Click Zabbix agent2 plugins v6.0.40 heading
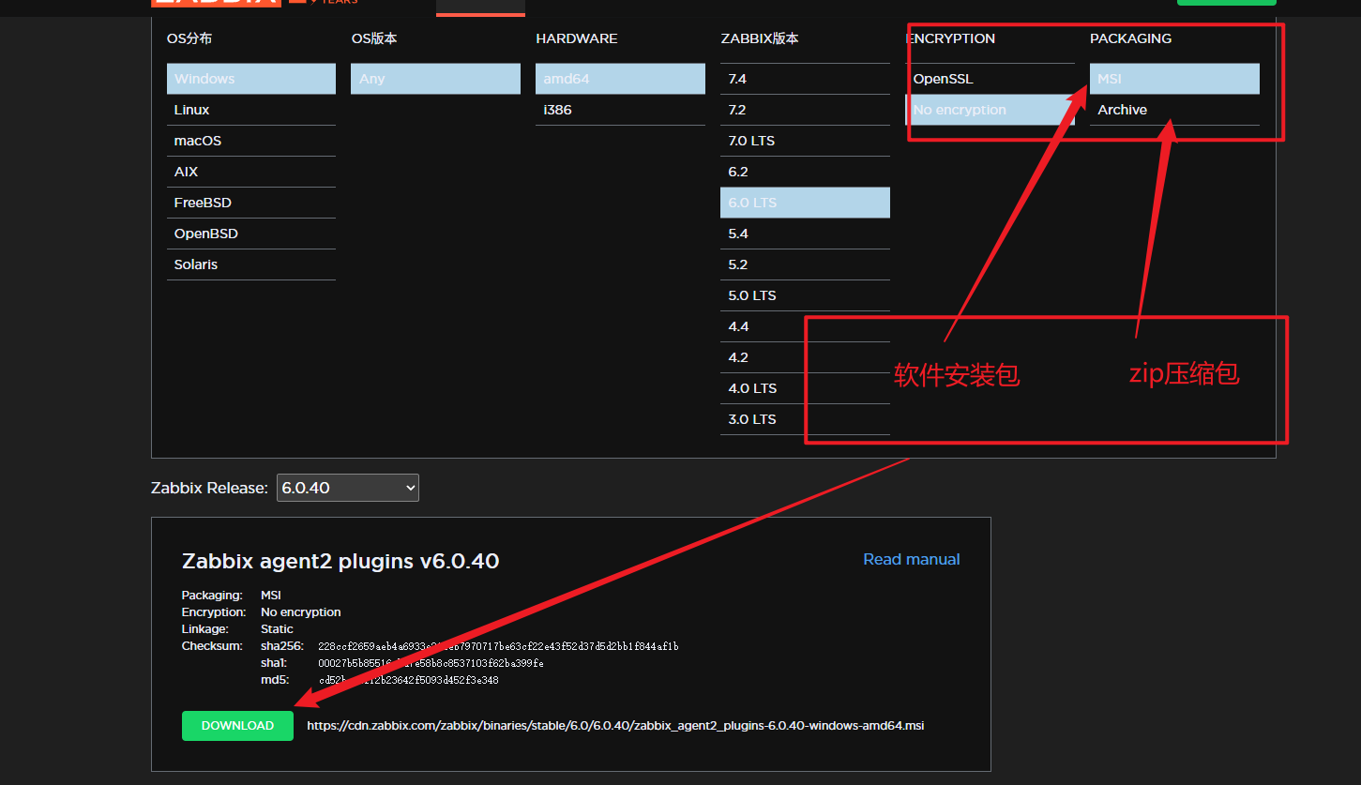 pos(340,562)
